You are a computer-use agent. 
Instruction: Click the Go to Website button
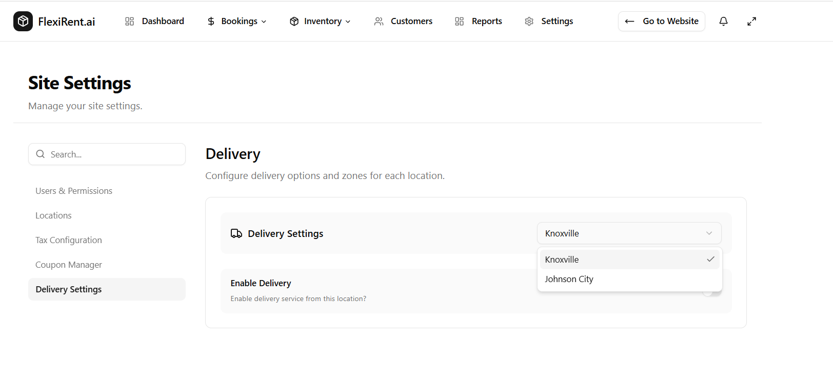tap(662, 21)
